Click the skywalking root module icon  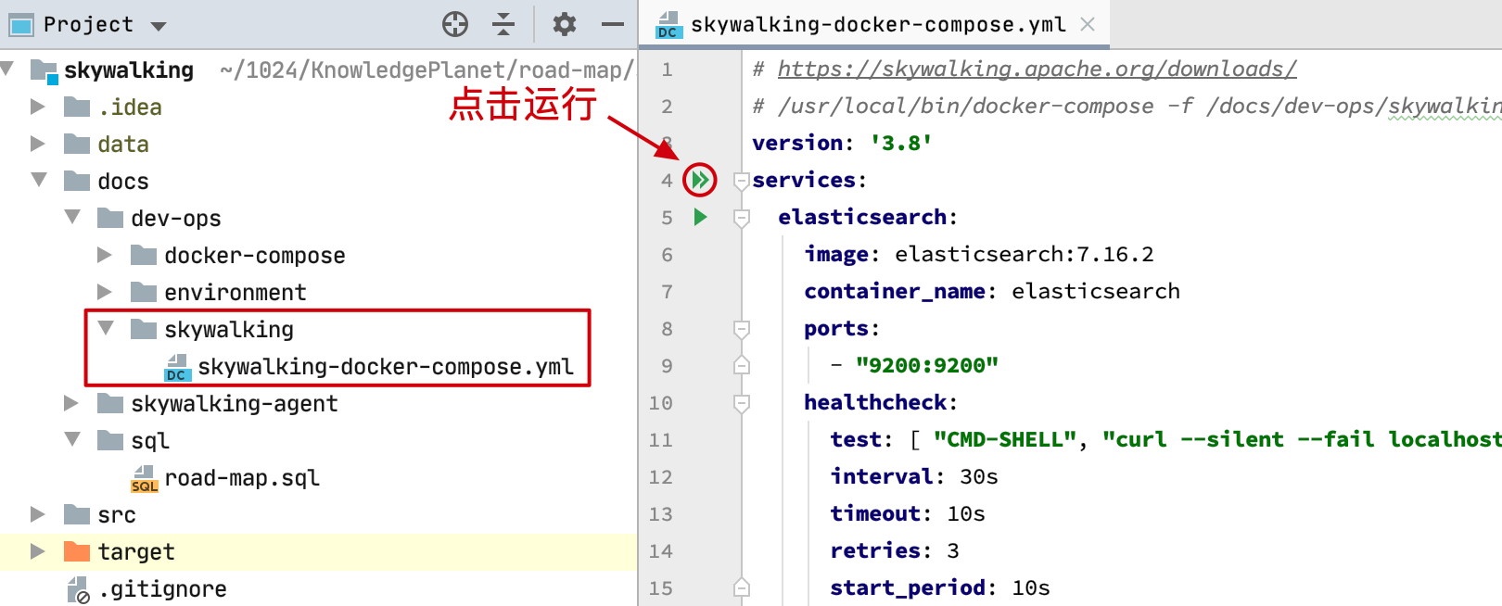point(44,71)
